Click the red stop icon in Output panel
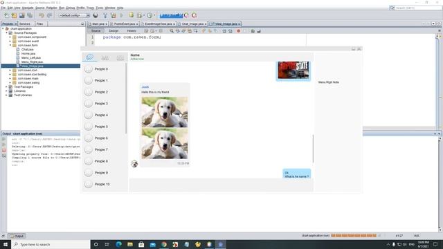The height and width of the screenshot is (249, 443). (4, 150)
